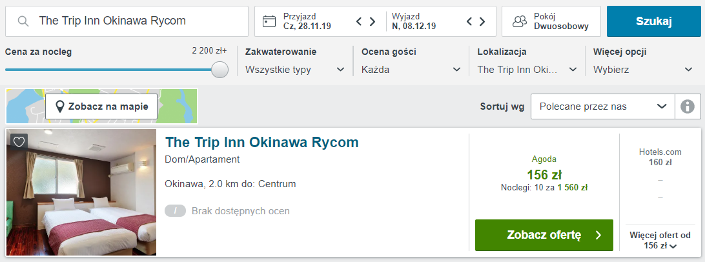705x262 pixels.
Task: Click the rating slash badge icon
Action: pyautogui.click(x=176, y=211)
